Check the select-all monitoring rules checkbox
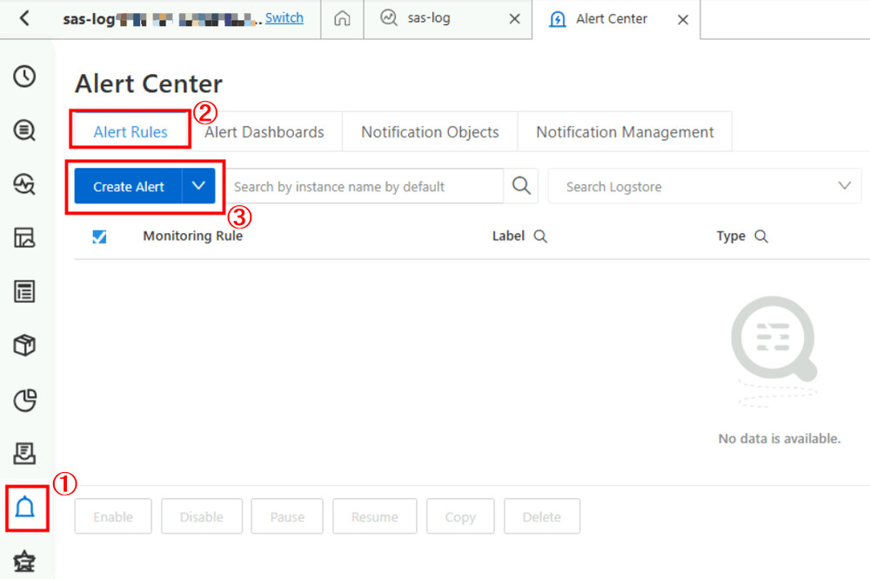The height and width of the screenshot is (579, 870). pyautogui.click(x=98, y=236)
